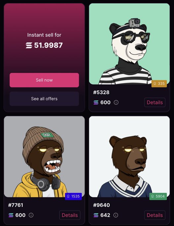Select the #9640 title text
Image resolution: width=174 pixels, height=226 pixels.
(102, 205)
